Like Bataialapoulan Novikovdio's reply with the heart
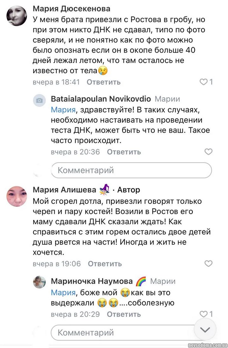228x348 pixels. [x=208, y=152]
